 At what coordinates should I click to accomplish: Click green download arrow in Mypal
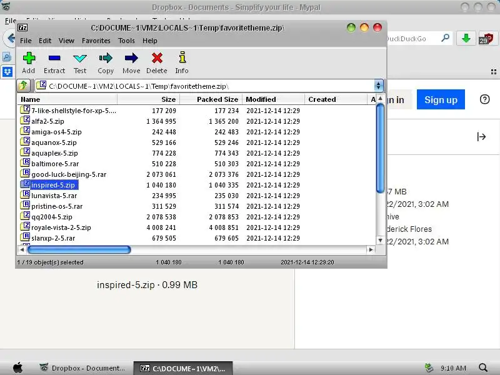(466, 39)
